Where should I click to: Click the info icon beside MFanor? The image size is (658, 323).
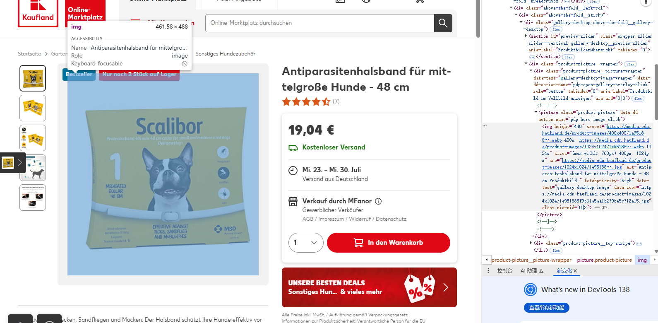point(378,201)
